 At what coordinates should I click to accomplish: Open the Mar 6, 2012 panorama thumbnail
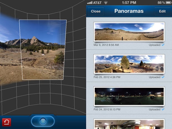(129, 32)
